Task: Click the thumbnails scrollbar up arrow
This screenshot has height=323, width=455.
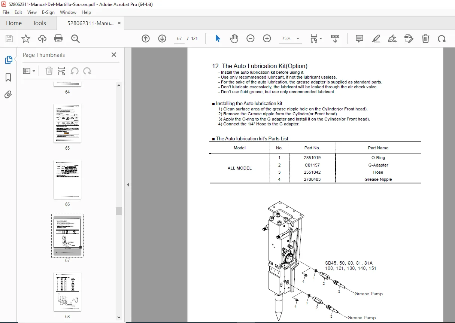Action: click(119, 86)
